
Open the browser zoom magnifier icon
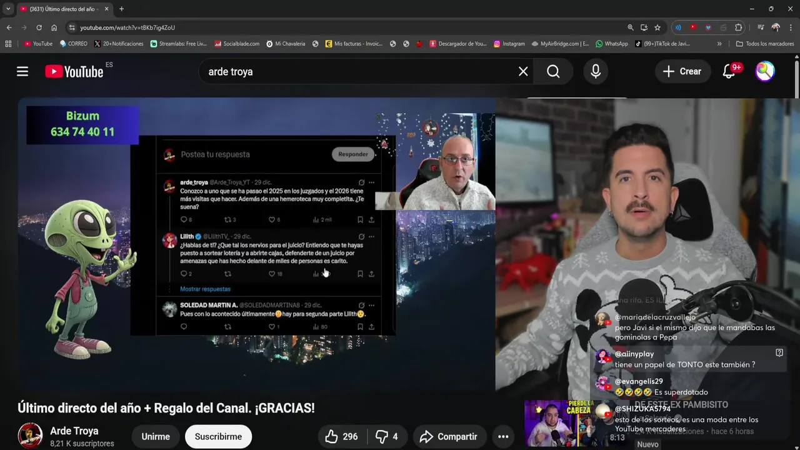631,27
